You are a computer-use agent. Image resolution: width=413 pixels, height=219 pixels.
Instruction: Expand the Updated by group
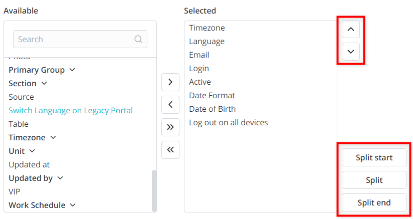pyautogui.click(x=60, y=178)
